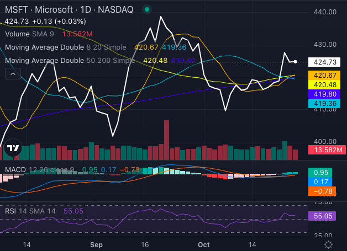Select Moving Average Double 8 20 legend
The image size is (347, 251).
[x=65, y=47]
